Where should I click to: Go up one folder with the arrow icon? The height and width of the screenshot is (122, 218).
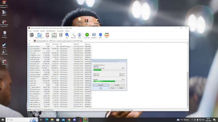[30, 41]
